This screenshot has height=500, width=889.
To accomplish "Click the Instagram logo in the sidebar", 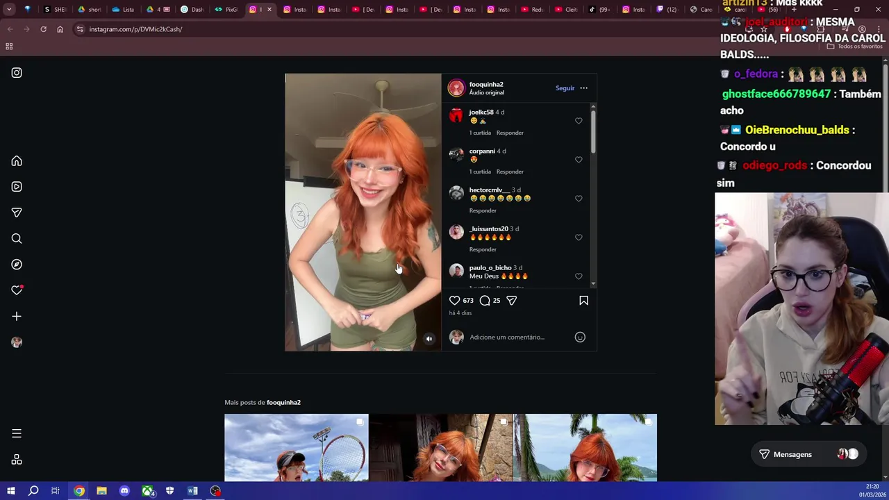I will click(x=17, y=73).
